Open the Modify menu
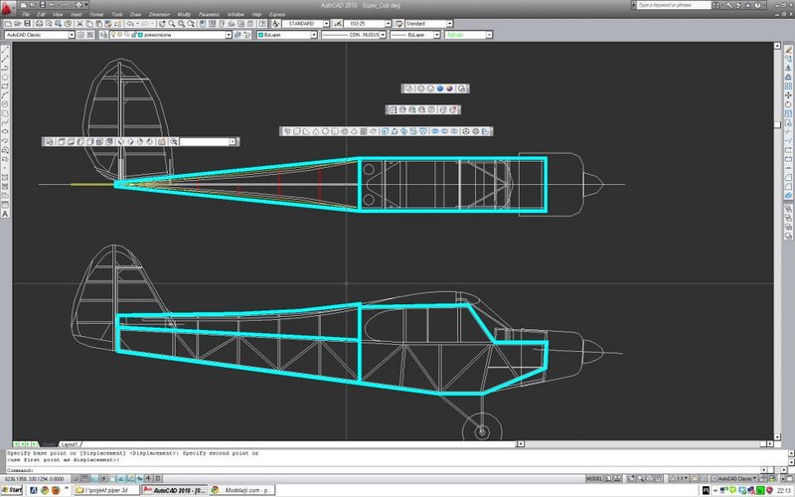795x497 pixels. (x=184, y=14)
